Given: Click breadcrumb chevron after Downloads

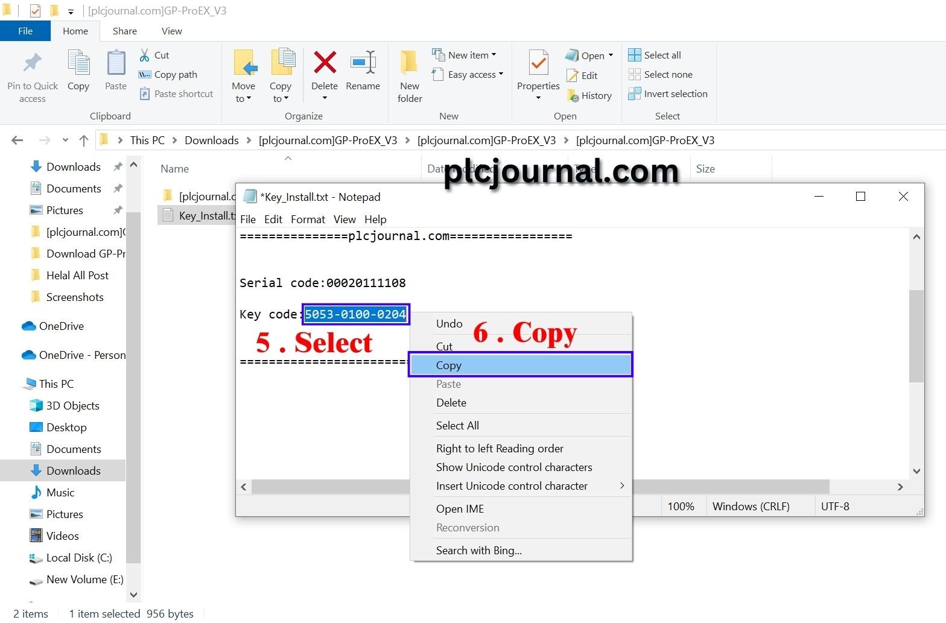Looking at the screenshot, I should coord(249,140).
